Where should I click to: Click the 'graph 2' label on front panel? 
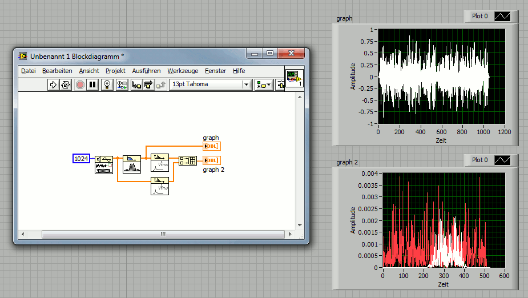click(347, 162)
